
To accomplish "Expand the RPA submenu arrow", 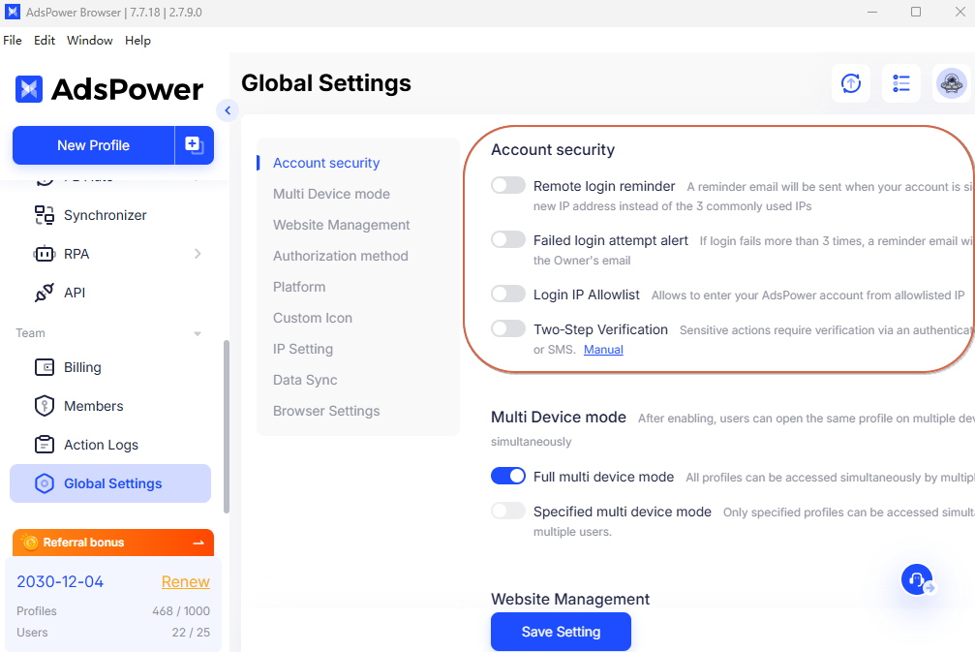I will click(x=198, y=254).
